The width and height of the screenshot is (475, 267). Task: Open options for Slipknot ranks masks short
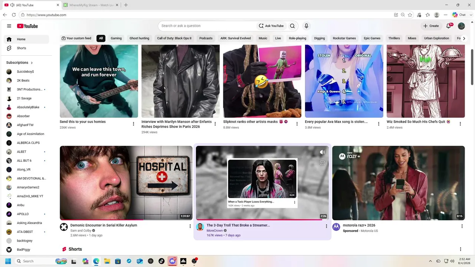pos(297,124)
